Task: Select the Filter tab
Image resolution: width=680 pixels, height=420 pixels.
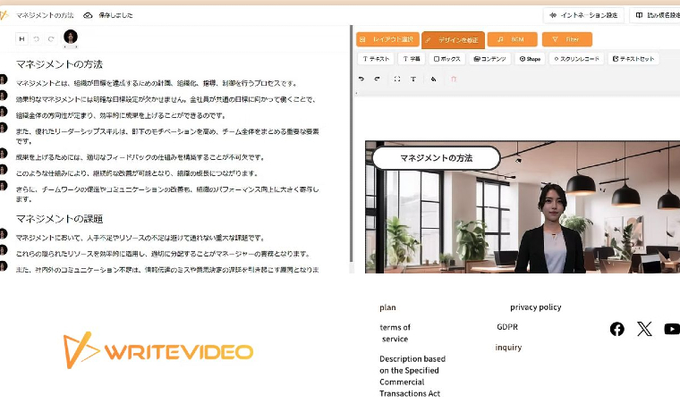Action: [x=566, y=39]
